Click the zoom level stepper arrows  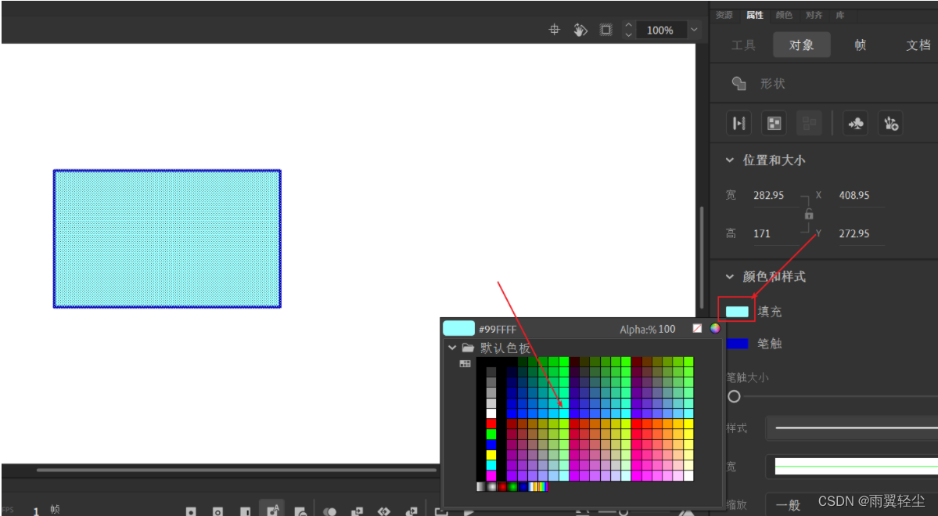coord(628,29)
